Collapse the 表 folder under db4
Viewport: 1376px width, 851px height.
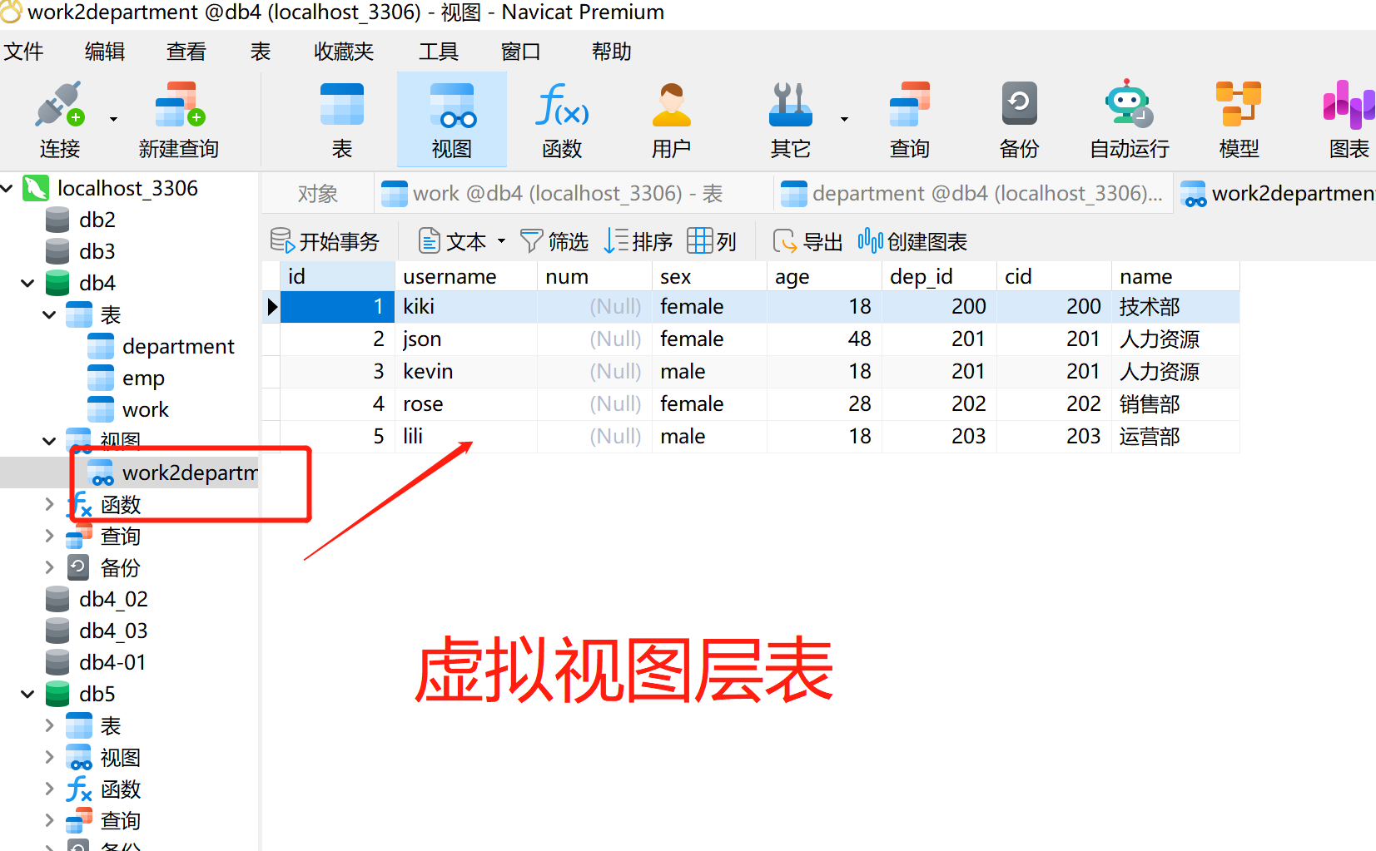(49, 314)
